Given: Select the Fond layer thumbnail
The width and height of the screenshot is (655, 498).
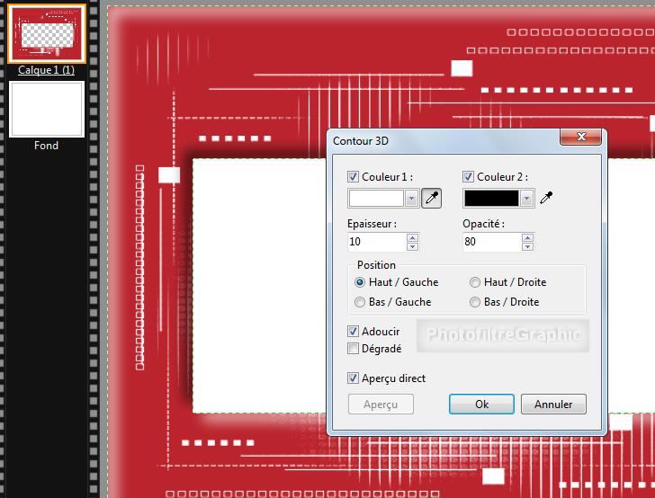Looking at the screenshot, I should (x=47, y=110).
